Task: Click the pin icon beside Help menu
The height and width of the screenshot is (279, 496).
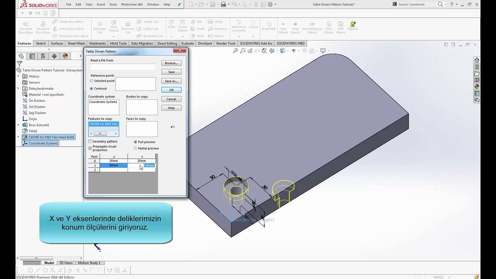Action: [x=179, y=4]
